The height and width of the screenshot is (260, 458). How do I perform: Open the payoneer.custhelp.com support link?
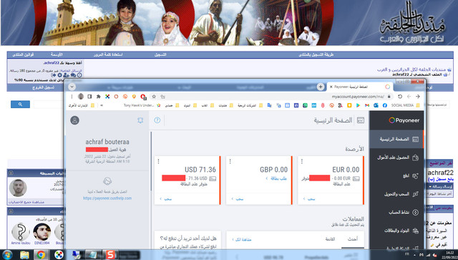107,198
